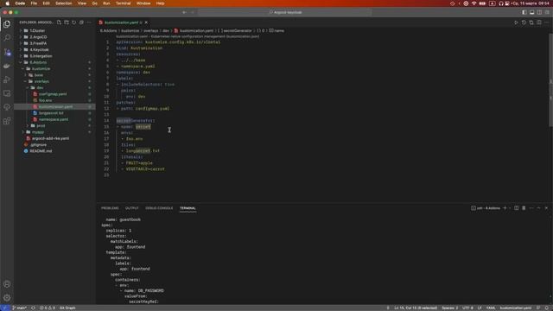Change language mode via YAML in status bar
Screen dimensions: 553x311
(491, 308)
